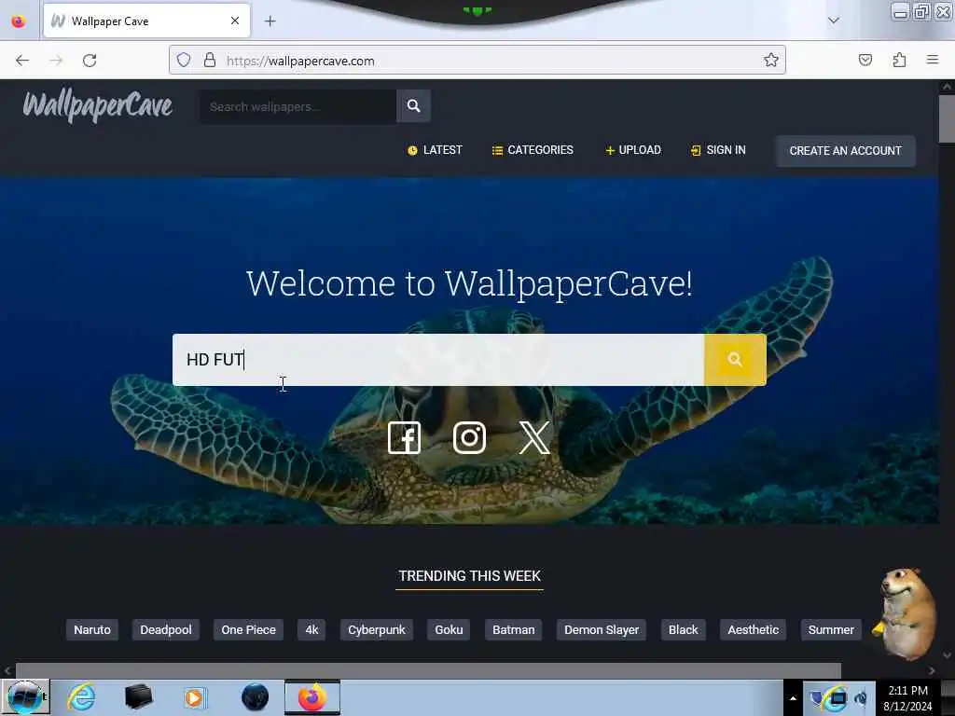The image size is (955, 716).
Task: Open the black folder taskbar icon
Action: pyautogui.click(x=138, y=697)
